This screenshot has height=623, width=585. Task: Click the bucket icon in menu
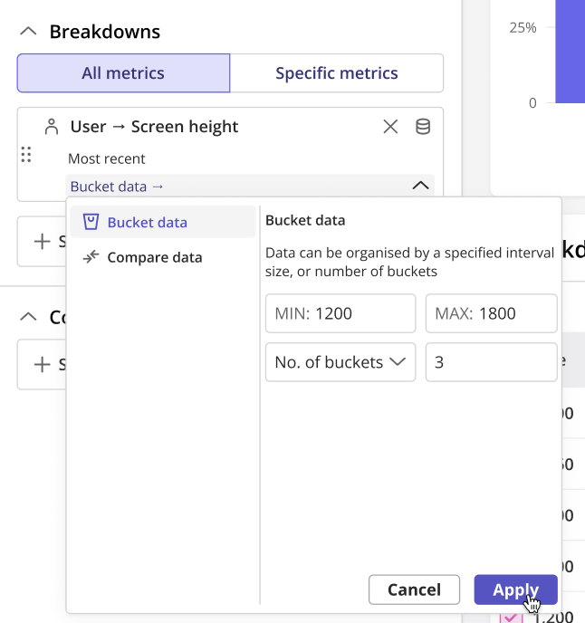point(91,222)
